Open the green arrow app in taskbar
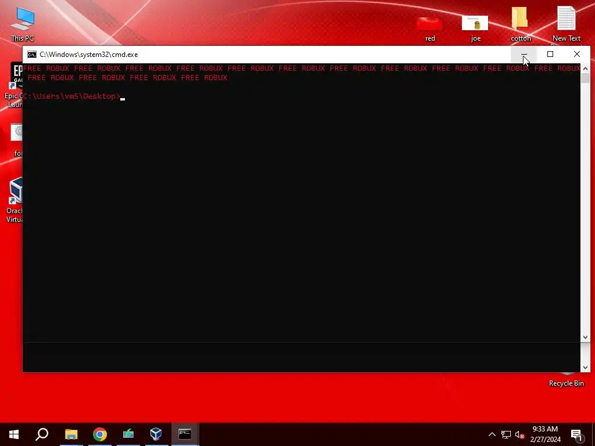The image size is (595, 446). point(128,434)
